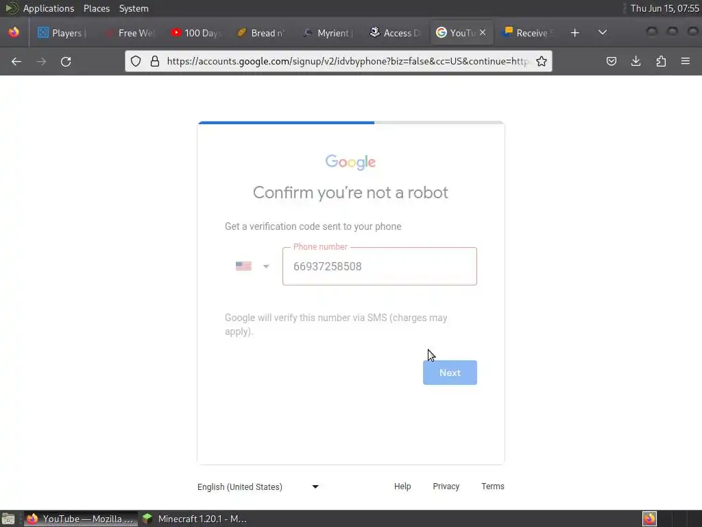Switch to the Myrient tab
Screen dimensions: 702x527
pos(328,33)
